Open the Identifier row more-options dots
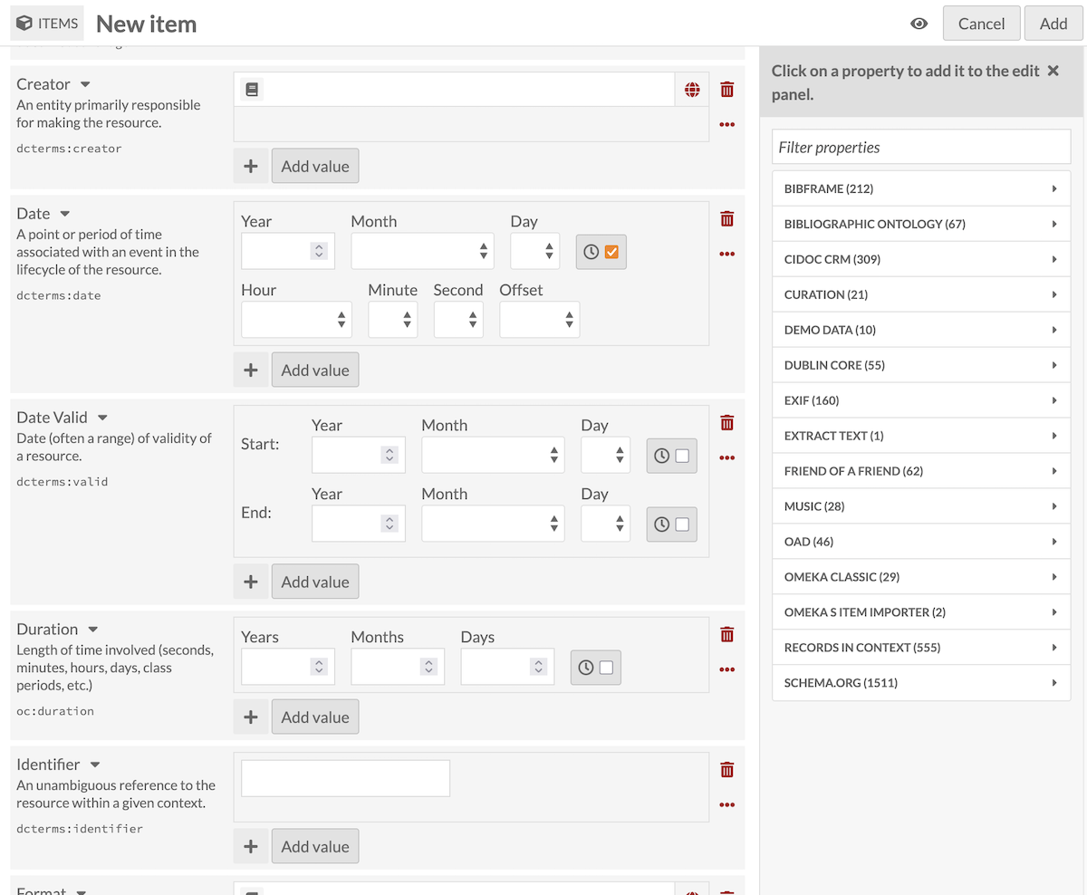 coord(726,805)
